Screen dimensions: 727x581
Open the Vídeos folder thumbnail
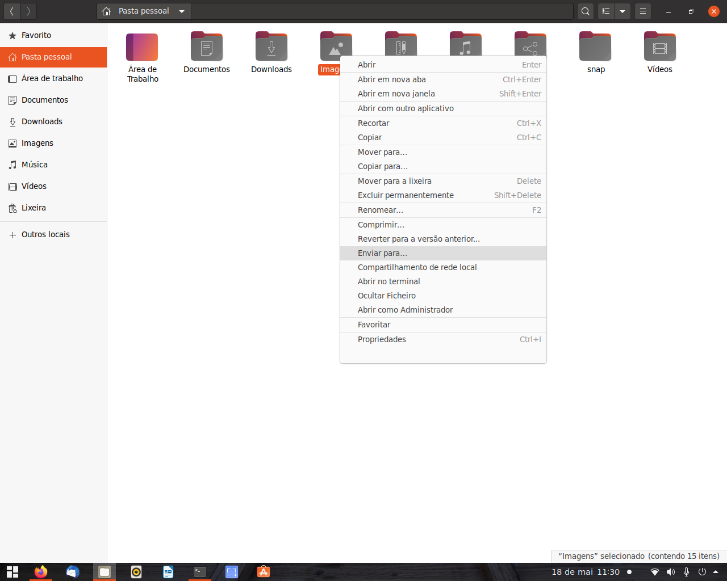(x=659, y=46)
